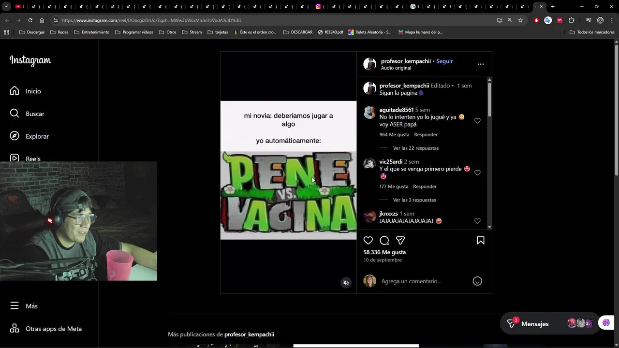Open profesor_kempachii profile from header
Screen dimensions: 619x348
(x=406, y=61)
